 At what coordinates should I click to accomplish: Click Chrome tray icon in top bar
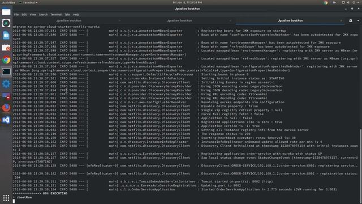[326, 2]
